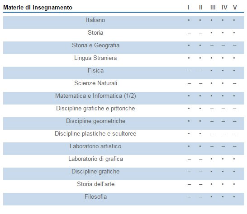Click the Laboratorio di grafica label

pyautogui.click(x=95, y=159)
